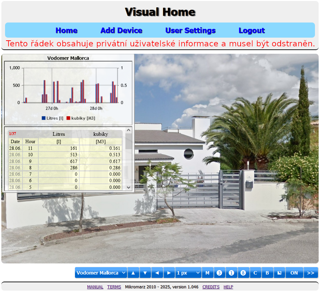Click the kubiky column header
This screenshot has height=292, width=320.
click(101, 134)
